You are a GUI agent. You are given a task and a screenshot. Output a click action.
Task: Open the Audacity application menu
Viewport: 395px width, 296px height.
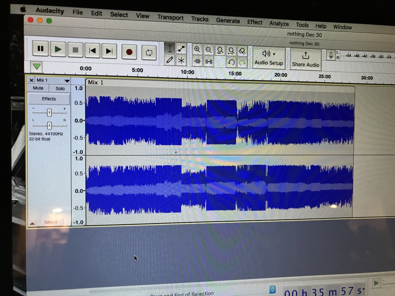50,10
